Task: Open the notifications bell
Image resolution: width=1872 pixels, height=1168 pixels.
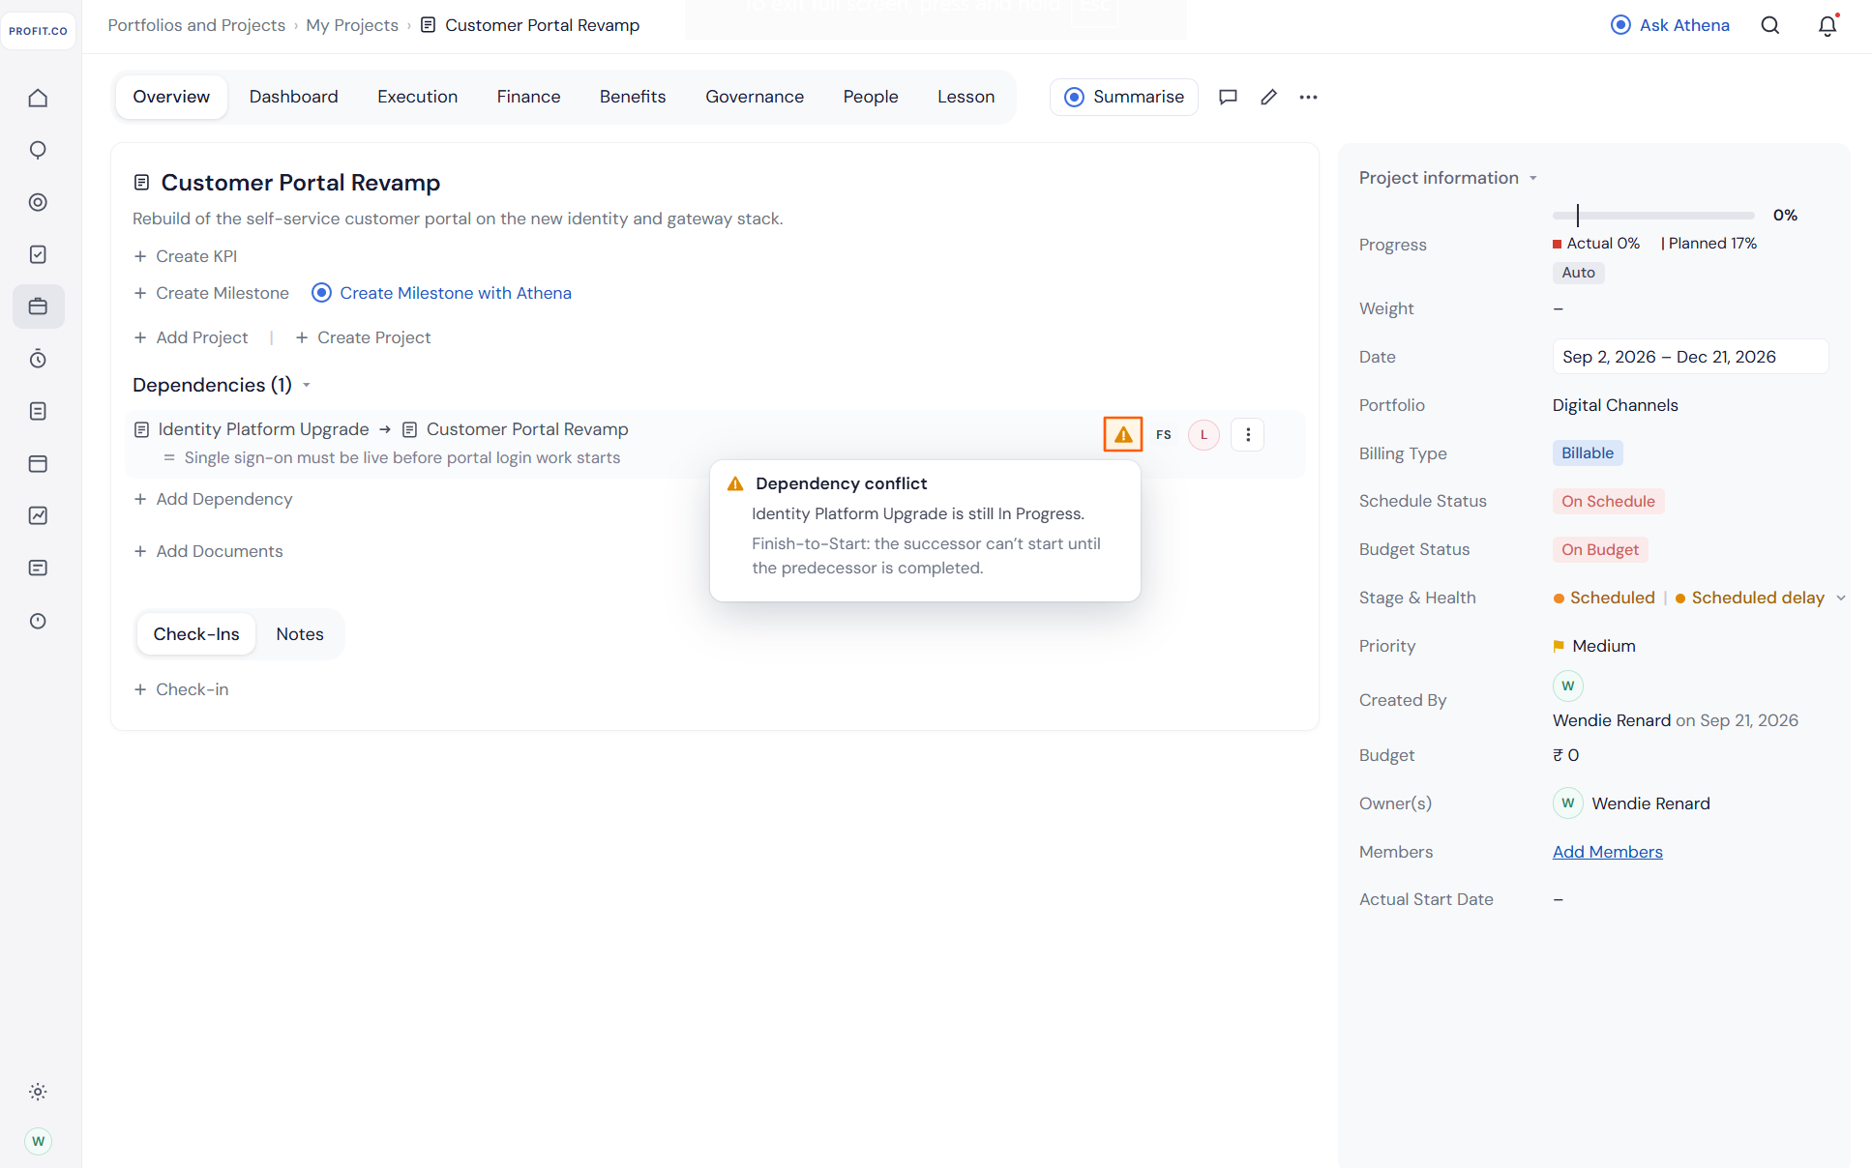Action: point(1827,25)
